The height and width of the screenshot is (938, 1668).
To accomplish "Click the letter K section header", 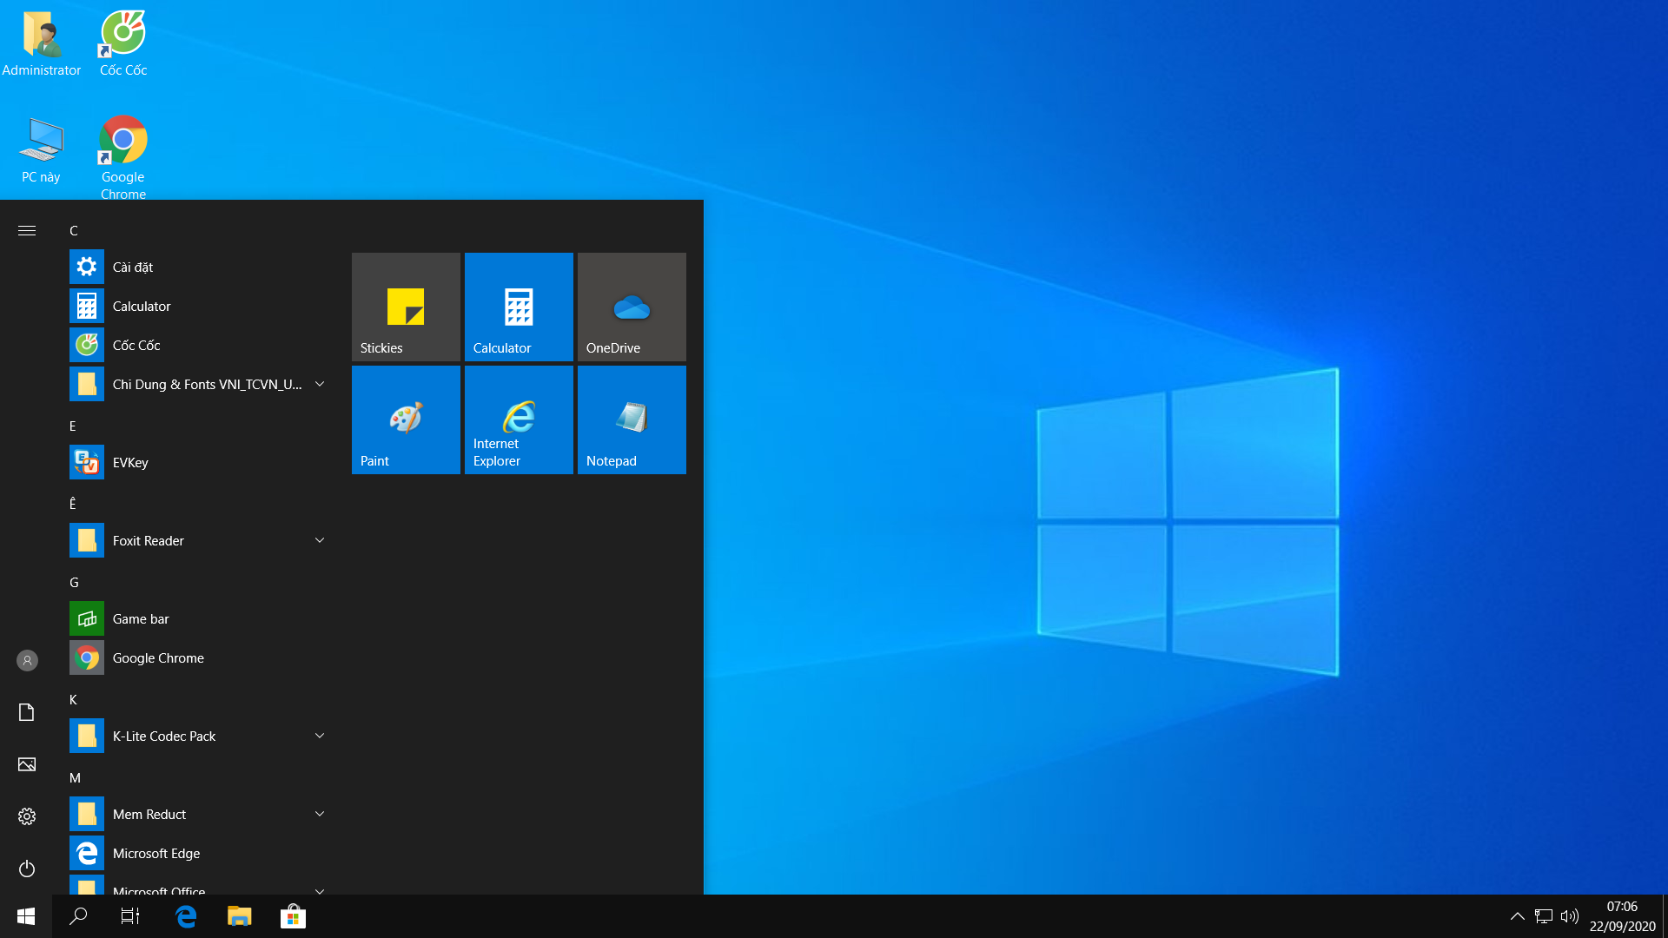I will 73,699.
